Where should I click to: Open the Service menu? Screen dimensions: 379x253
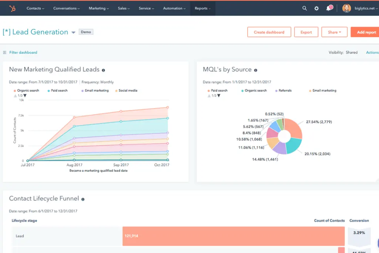click(146, 8)
